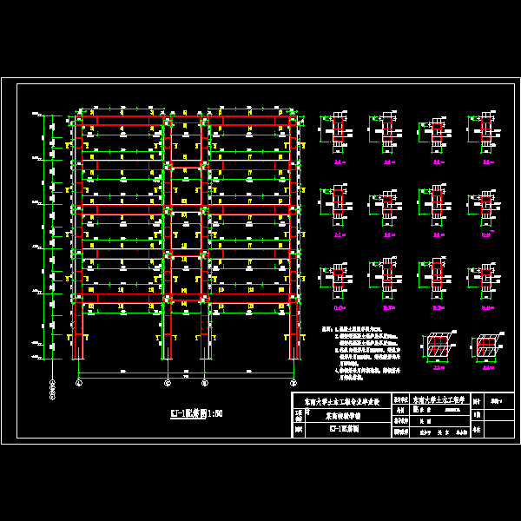Select the right hatched column cross-section detail
The height and width of the screenshot is (521, 521).
(485, 348)
